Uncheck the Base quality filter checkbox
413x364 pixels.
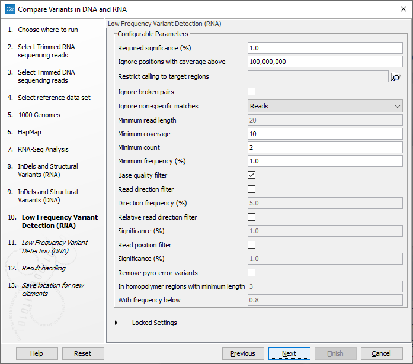(x=251, y=175)
